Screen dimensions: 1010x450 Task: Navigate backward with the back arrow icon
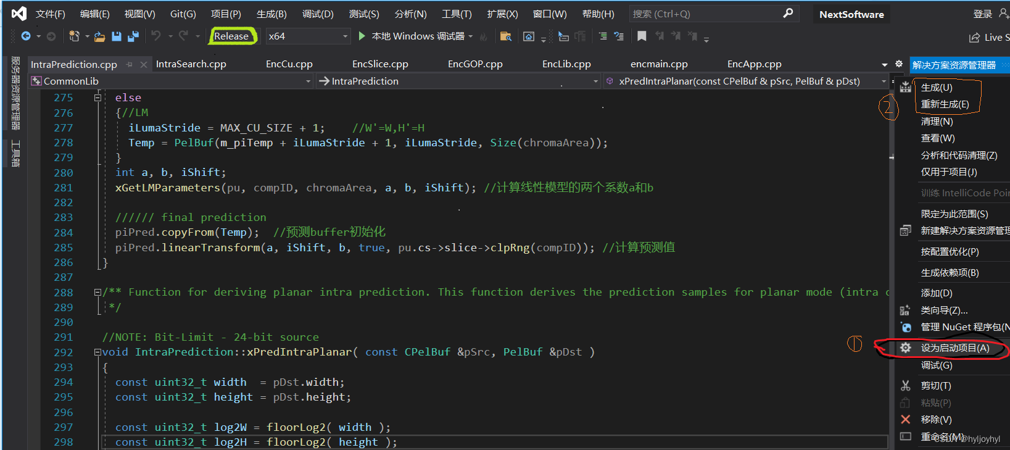pyautogui.click(x=26, y=36)
